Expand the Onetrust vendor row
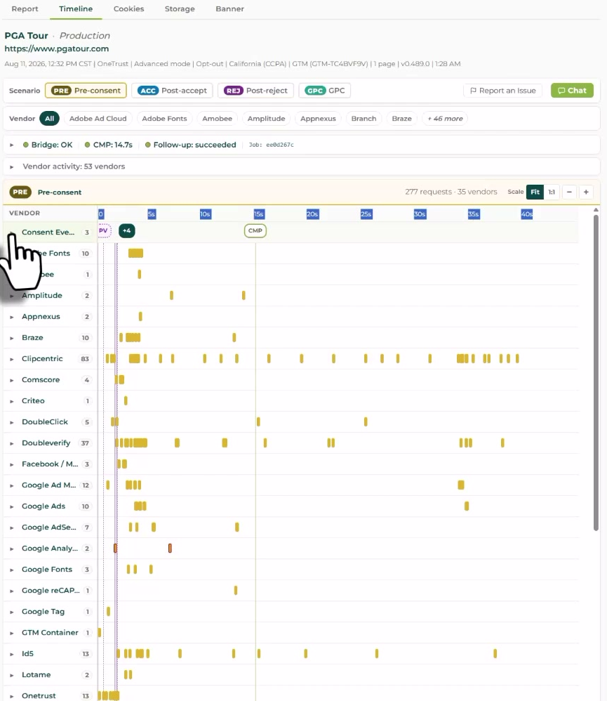This screenshot has height=701, width=607. [x=12, y=696]
